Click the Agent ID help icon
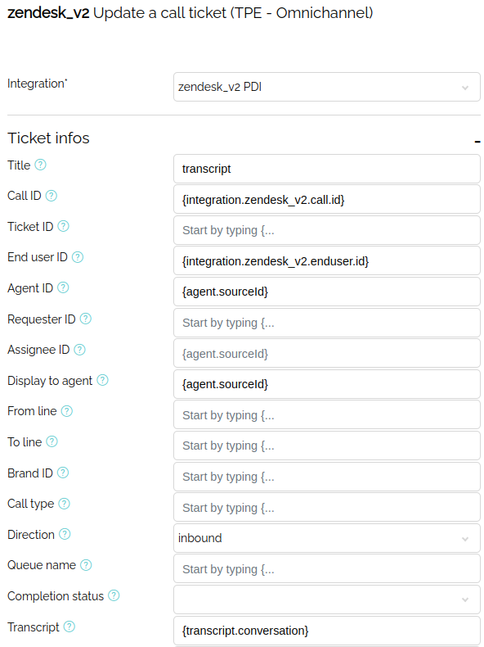The height and width of the screenshot is (647, 484). [63, 287]
